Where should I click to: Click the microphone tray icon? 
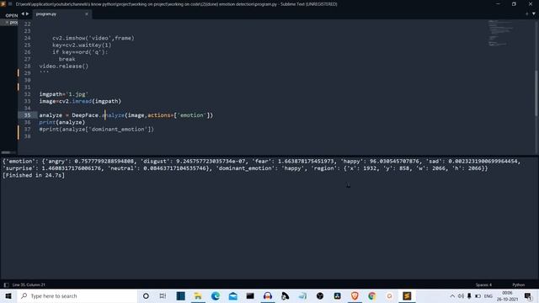[469, 295]
